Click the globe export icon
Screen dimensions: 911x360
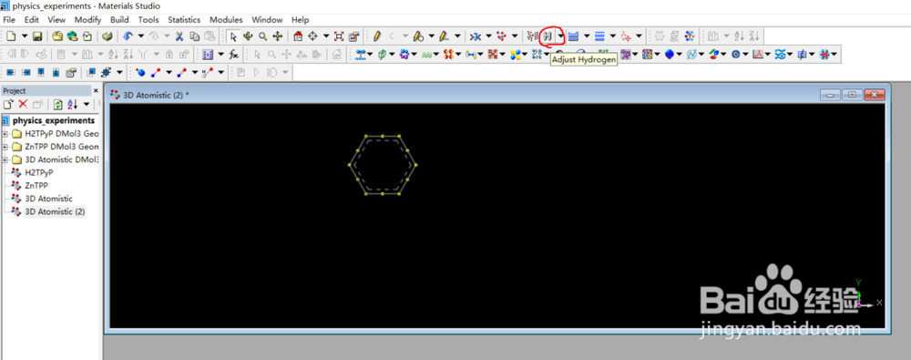(73, 36)
